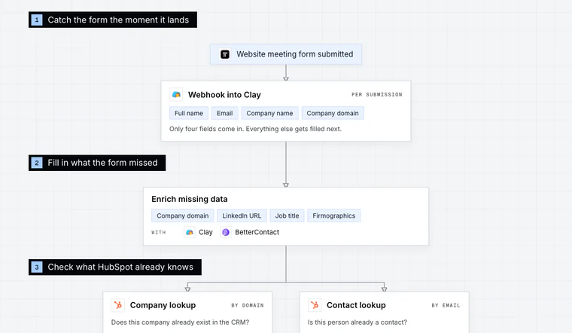Click the 'WITH' label
572x333 pixels.
159,232
